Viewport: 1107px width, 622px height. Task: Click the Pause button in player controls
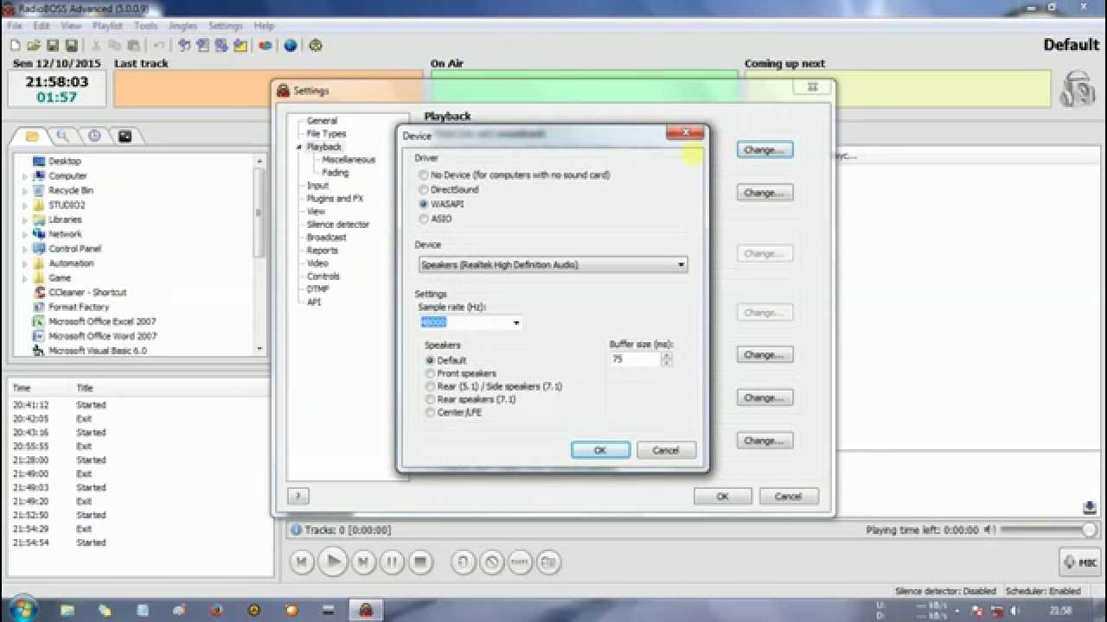(x=391, y=562)
